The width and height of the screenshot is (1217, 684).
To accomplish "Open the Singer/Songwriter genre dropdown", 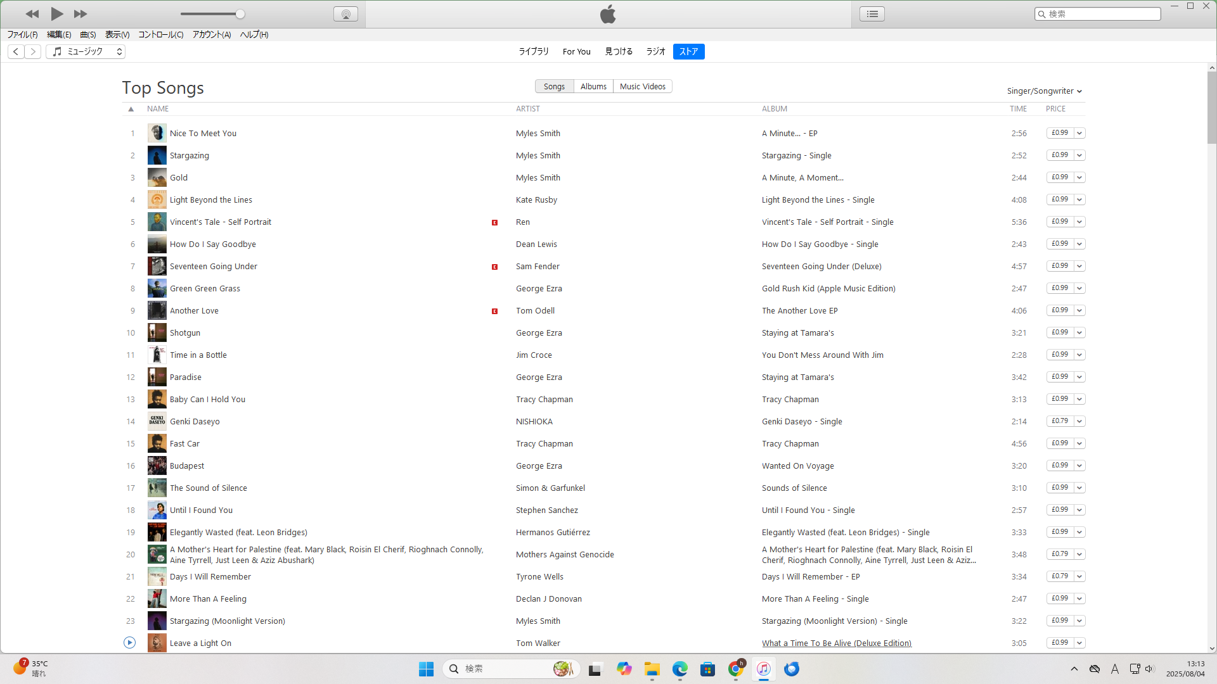I will 1044,91.
